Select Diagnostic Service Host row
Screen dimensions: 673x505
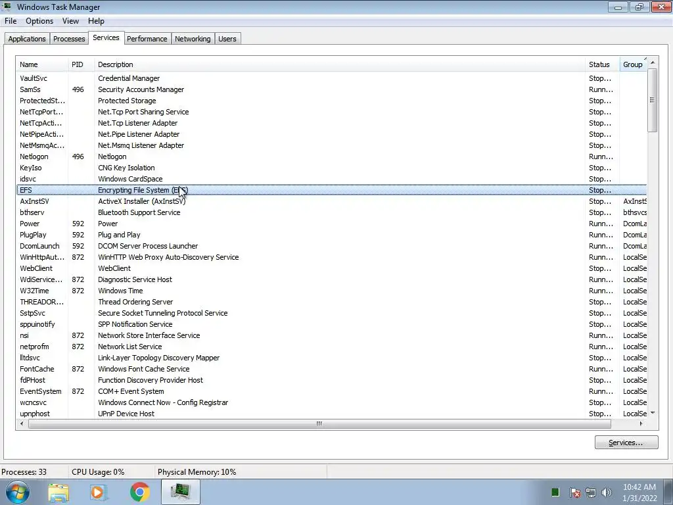point(331,279)
